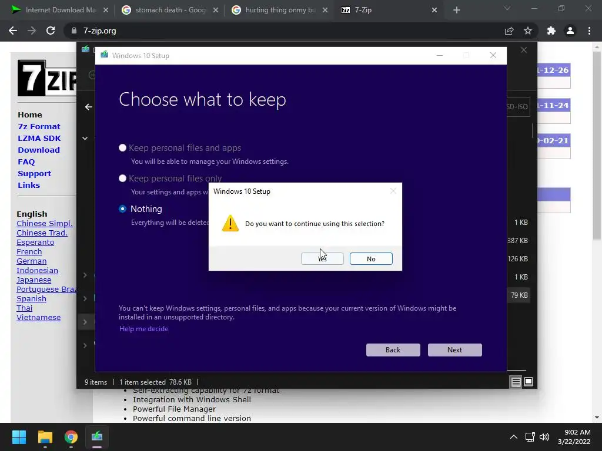
Task: Switch to the stomach death Google tab
Action: pyautogui.click(x=170, y=10)
